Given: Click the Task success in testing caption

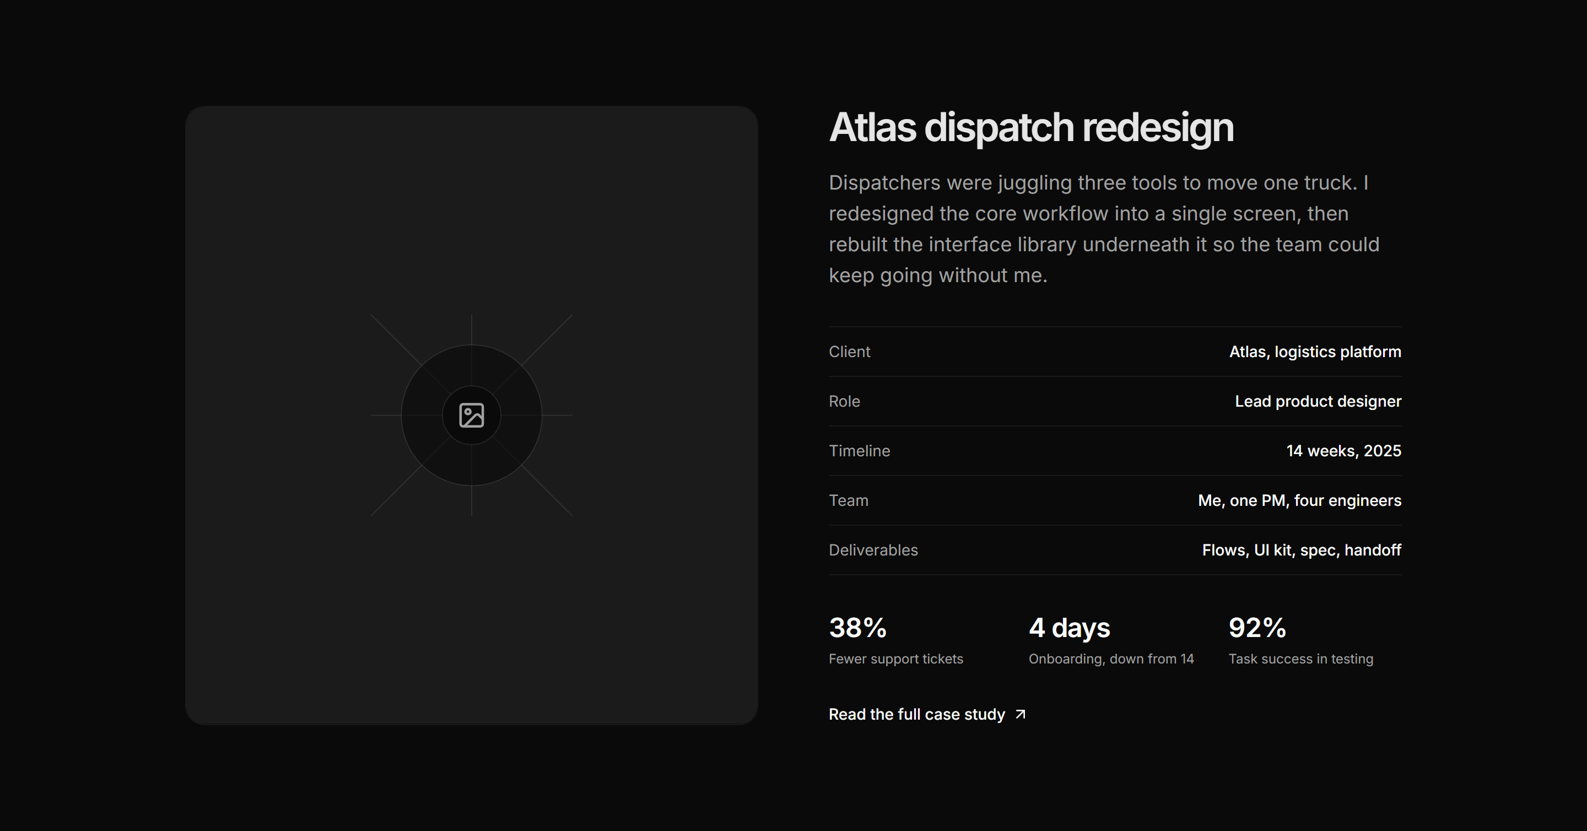Looking at the screenshot, I should point(1300,659).
